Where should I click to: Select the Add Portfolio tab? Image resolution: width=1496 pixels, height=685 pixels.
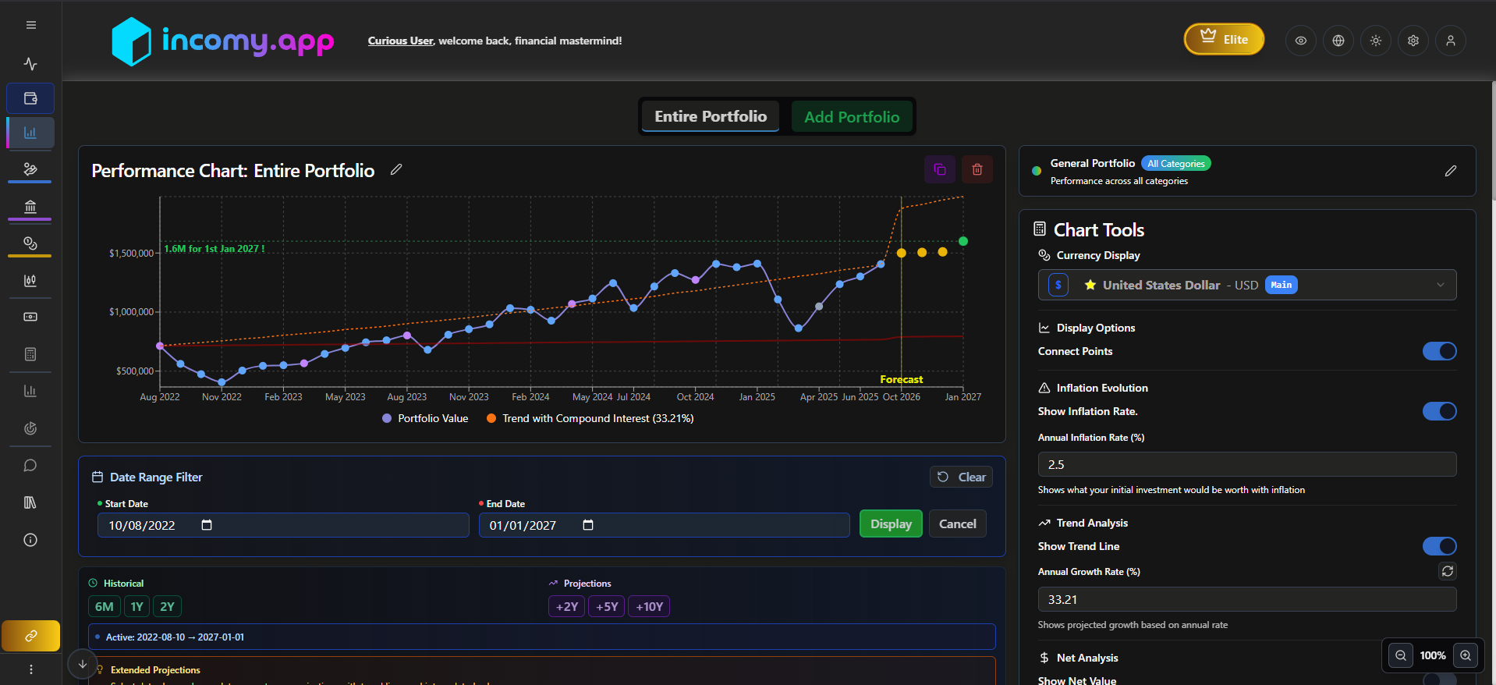click(852, 117)
